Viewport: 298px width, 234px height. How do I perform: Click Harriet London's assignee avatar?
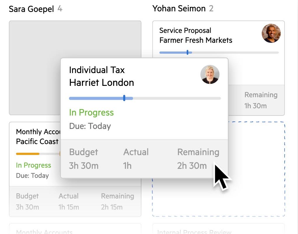click(210, 75)
